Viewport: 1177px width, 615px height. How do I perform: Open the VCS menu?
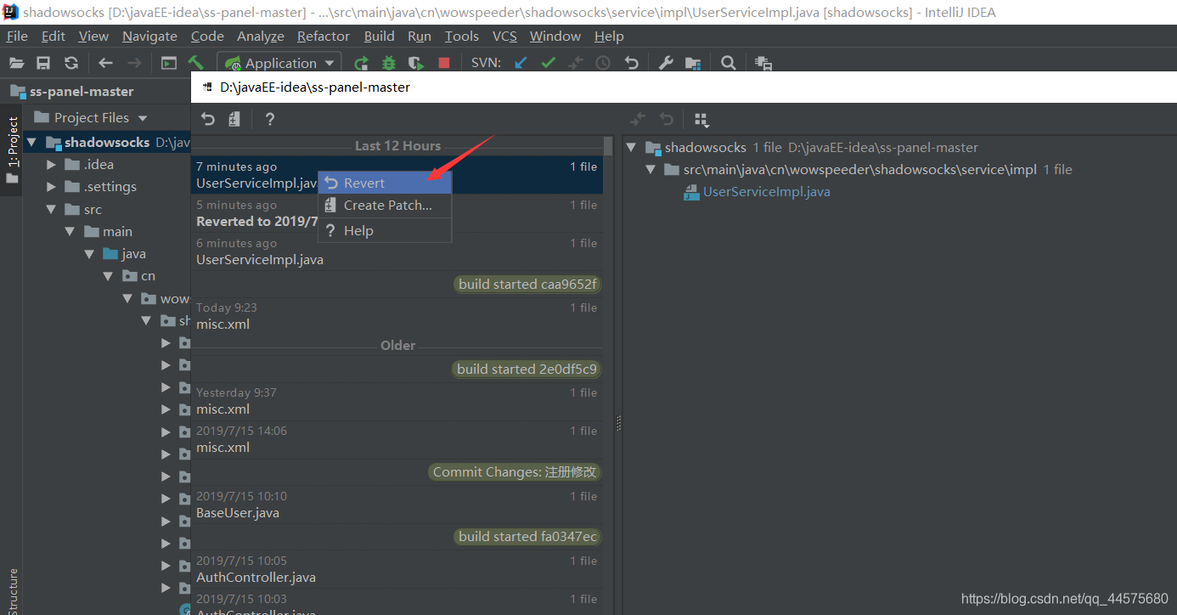[x=504, y=36]
